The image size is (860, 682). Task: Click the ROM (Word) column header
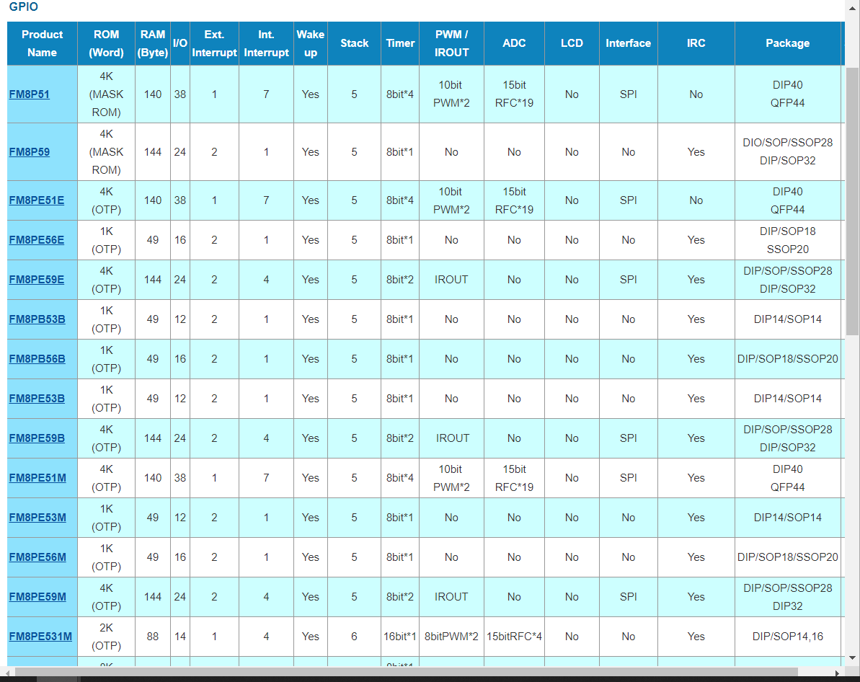click(107, 43)
